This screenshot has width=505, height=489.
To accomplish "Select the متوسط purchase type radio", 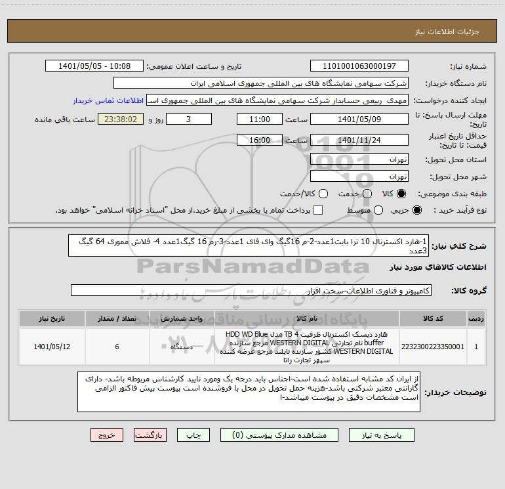I will click(x=378, y=210).
